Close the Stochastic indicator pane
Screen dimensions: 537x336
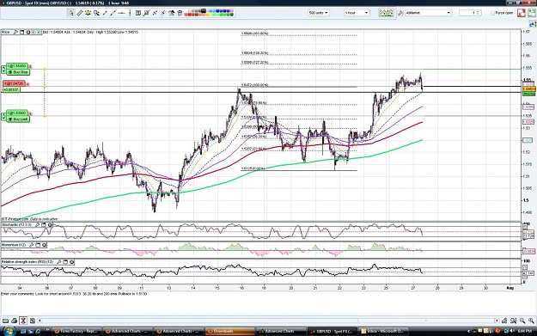(x=50, y=225)
